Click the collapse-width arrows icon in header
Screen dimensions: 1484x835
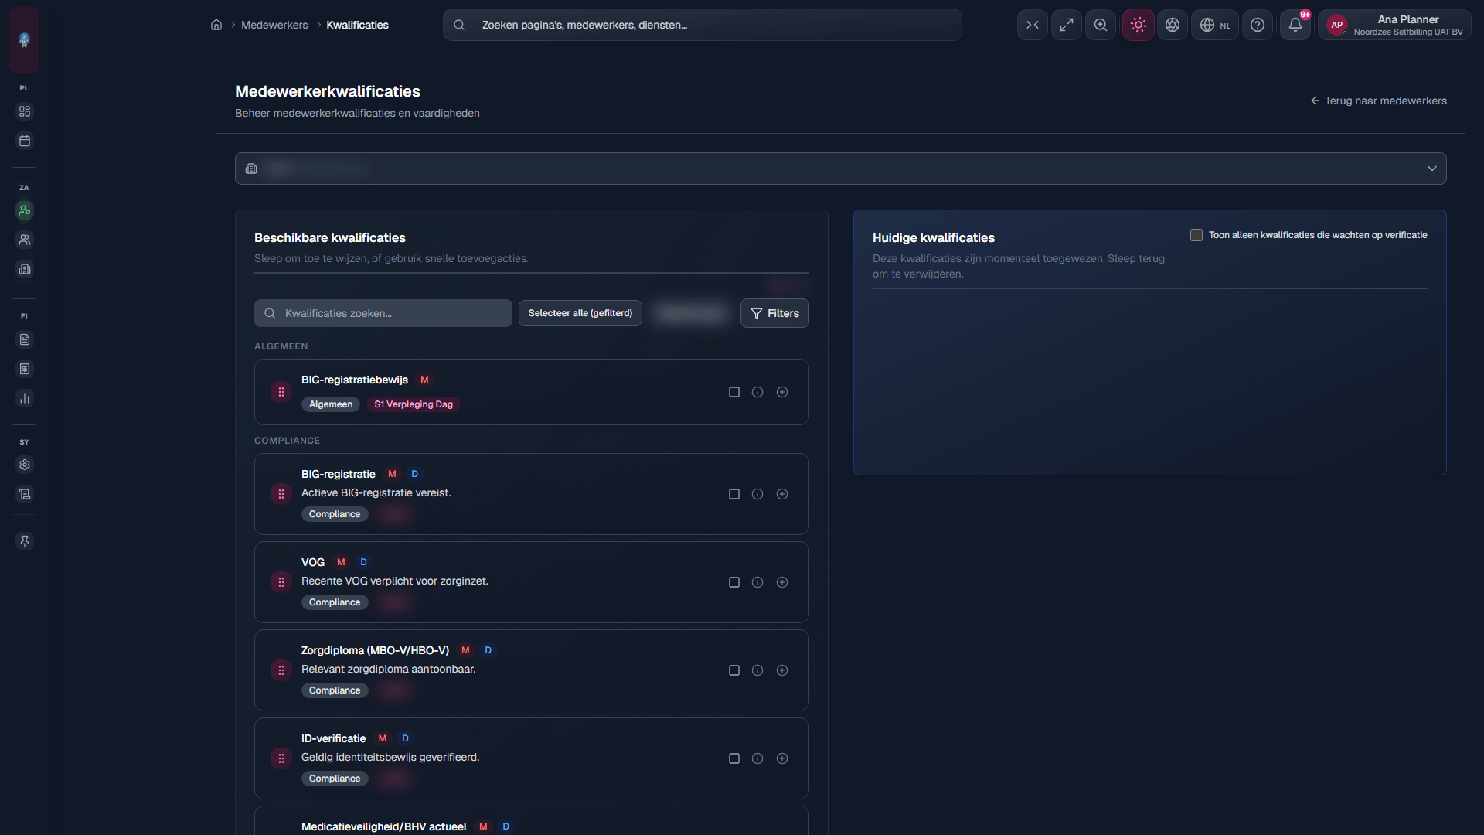pyautogui.click(x=1033, y=25)
